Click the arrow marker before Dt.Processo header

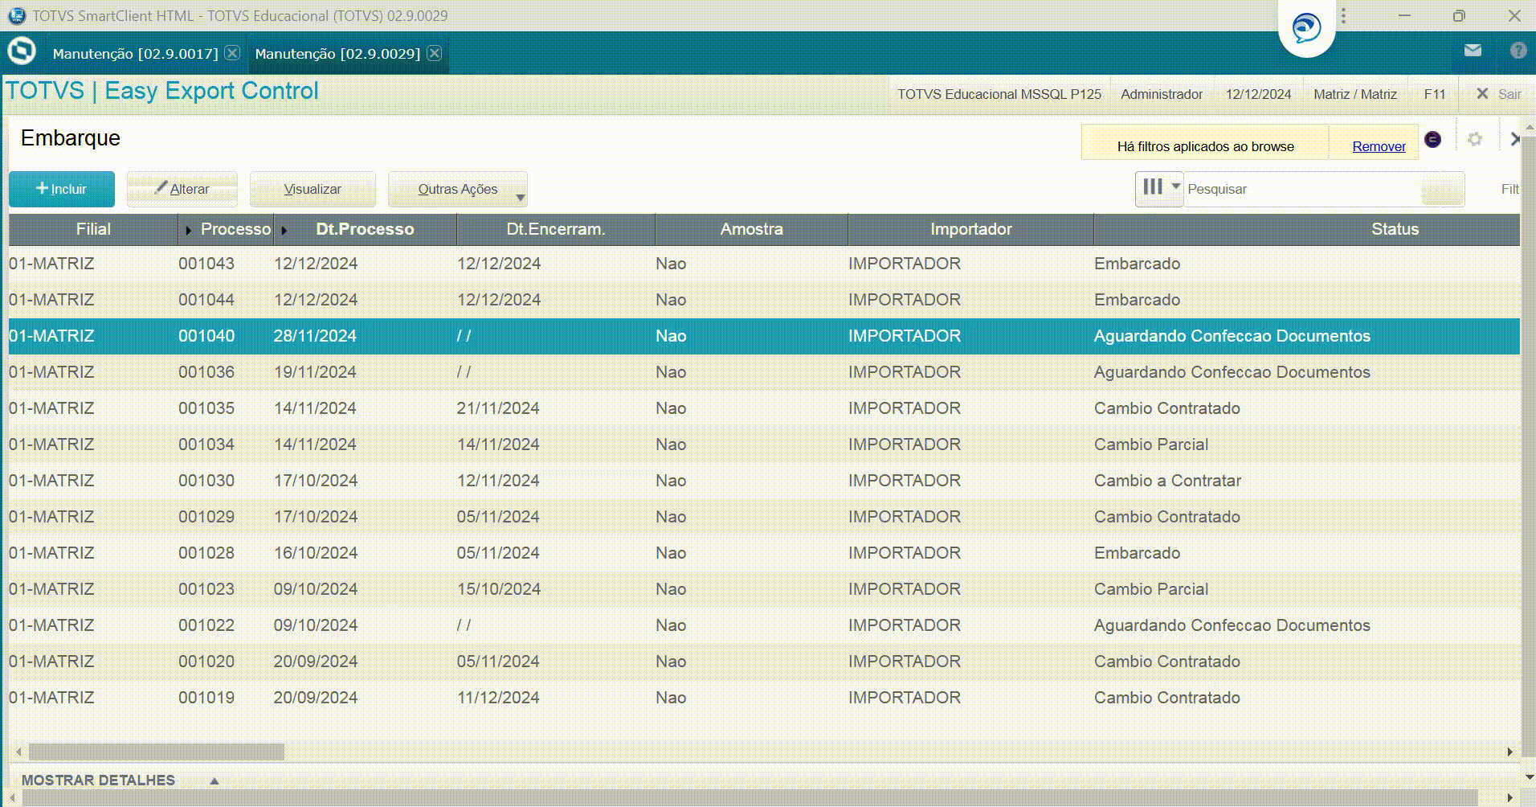[x=284, y=231]
